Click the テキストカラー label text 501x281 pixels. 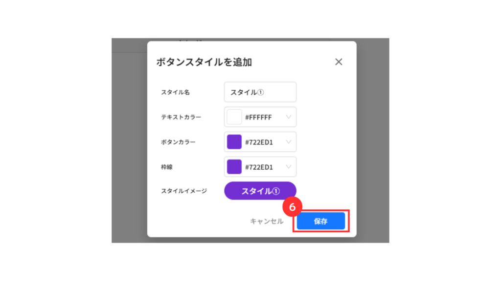coord(181,117)
